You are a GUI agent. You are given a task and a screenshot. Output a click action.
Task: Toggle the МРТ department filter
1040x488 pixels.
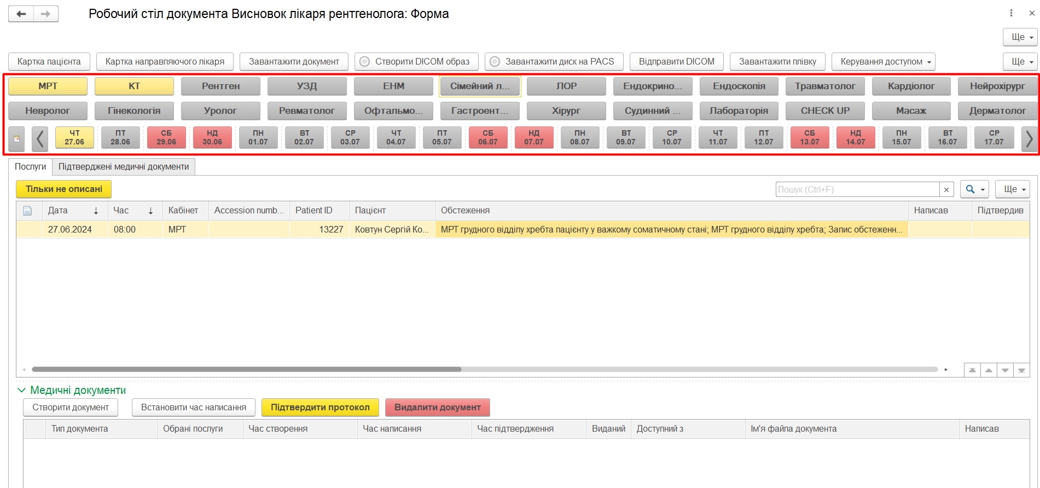tap(48, 86)
